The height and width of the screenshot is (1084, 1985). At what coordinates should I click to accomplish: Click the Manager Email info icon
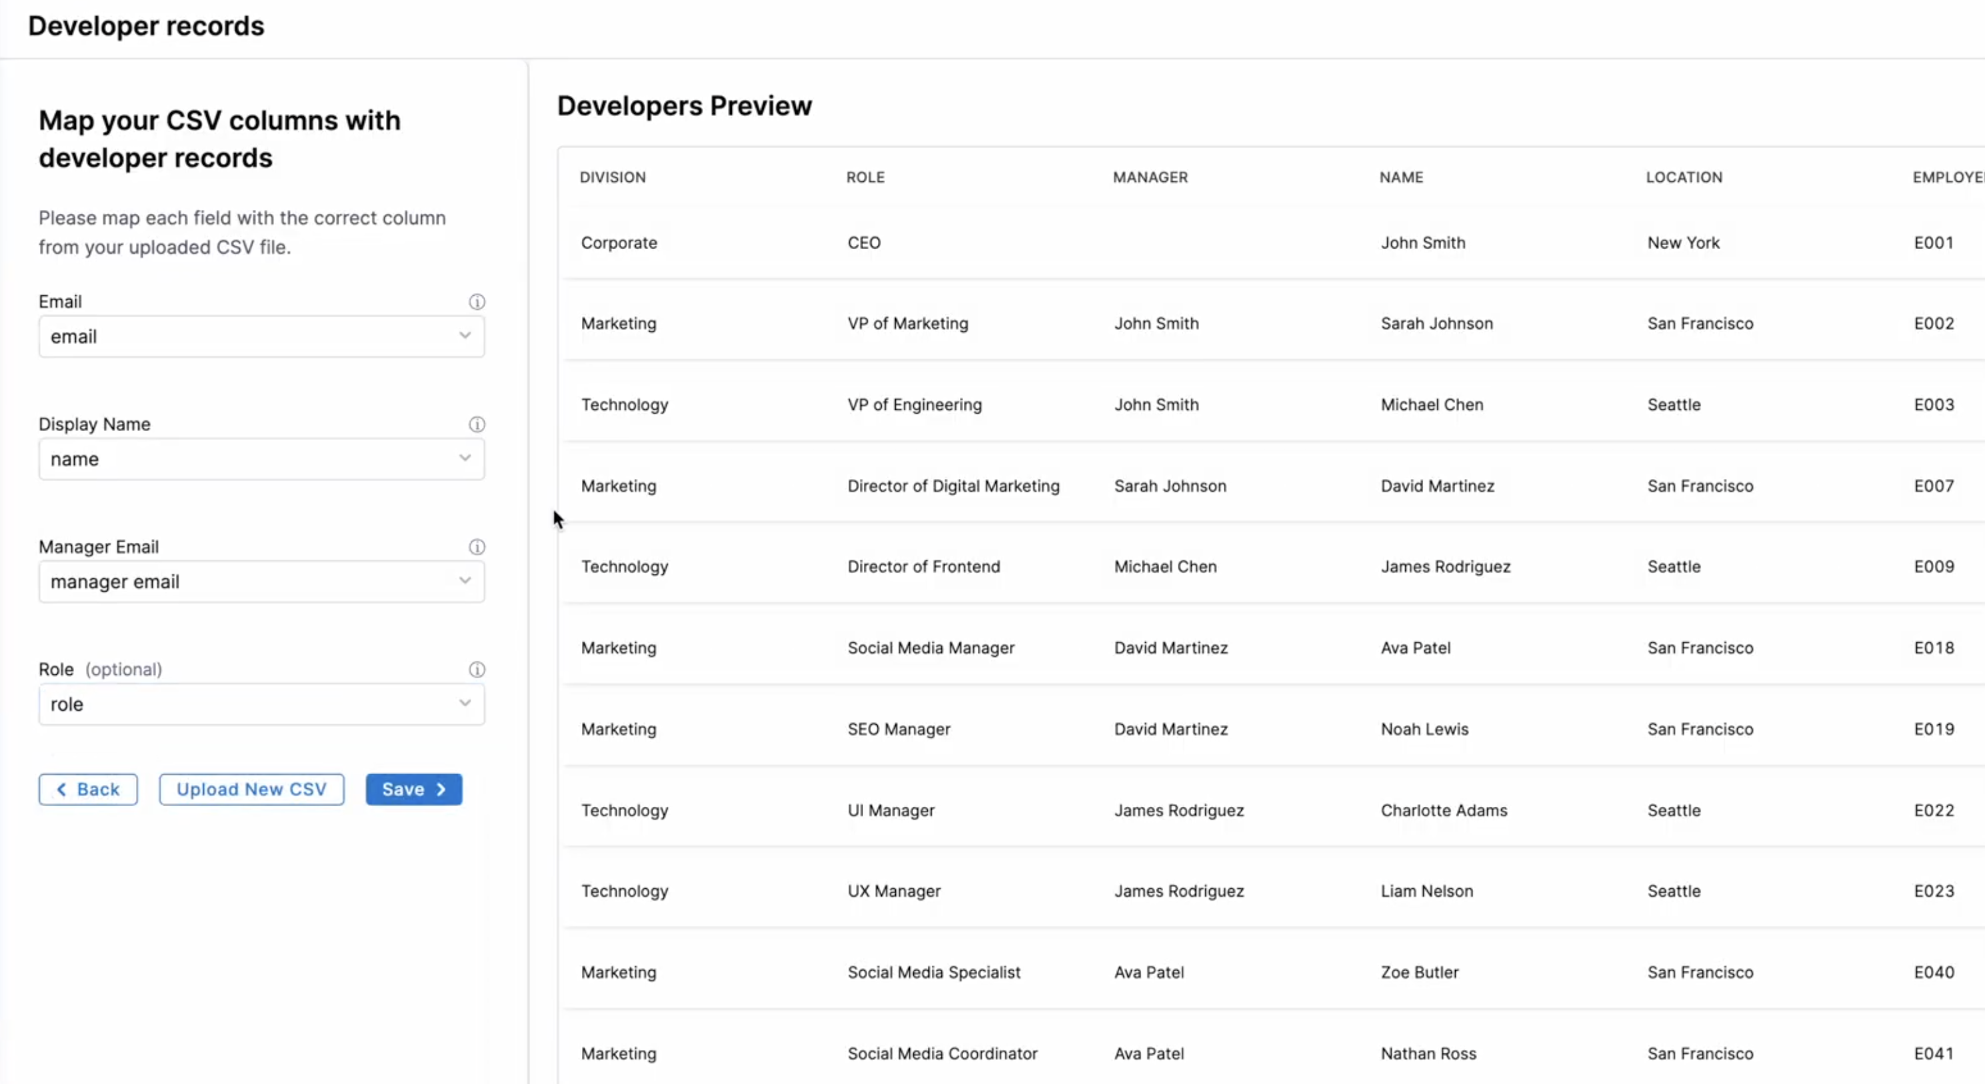(477, 547)
